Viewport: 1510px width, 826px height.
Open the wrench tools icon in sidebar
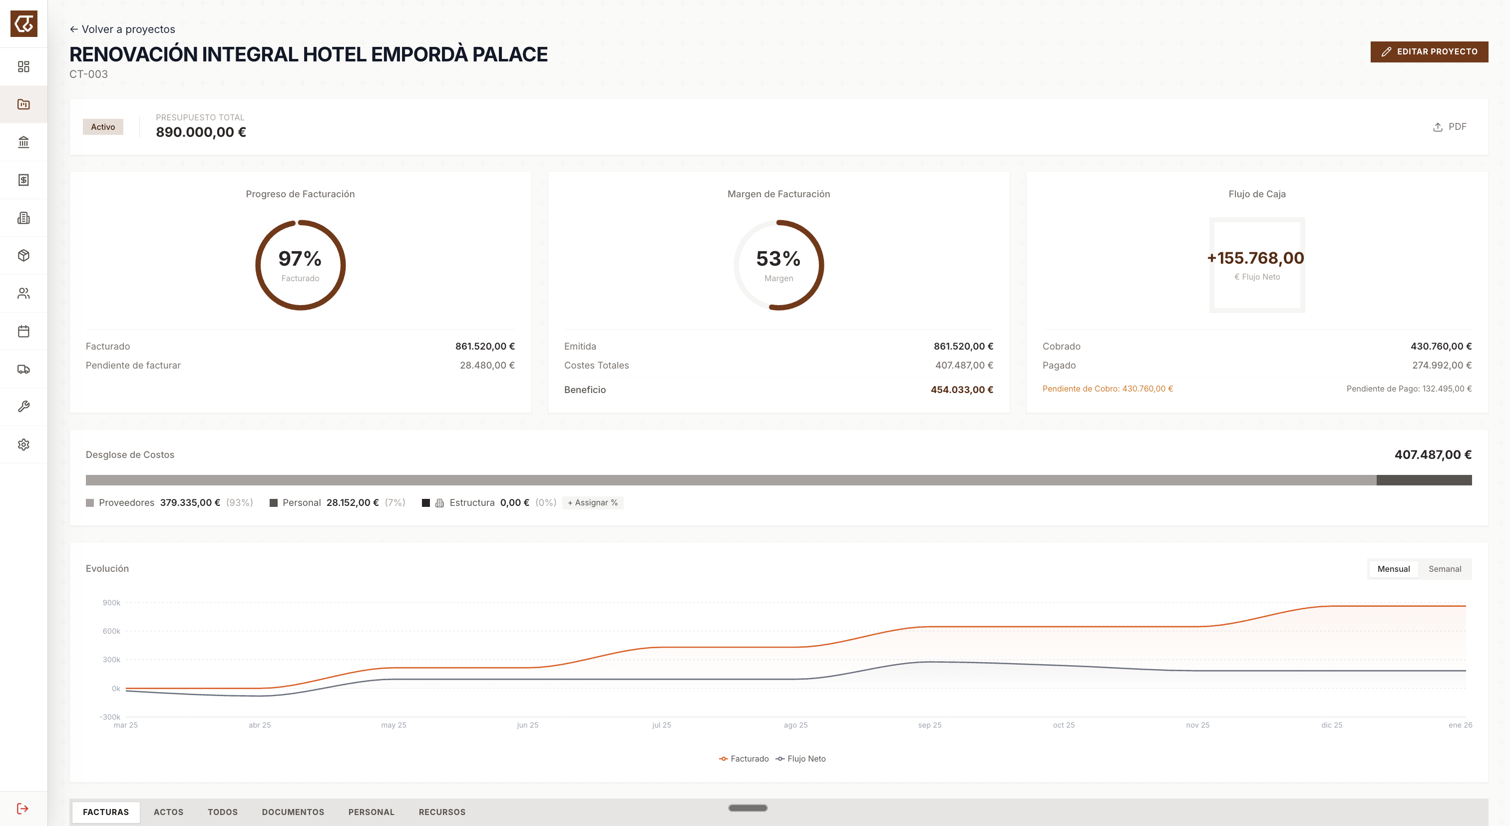click(x=23, y=407)
